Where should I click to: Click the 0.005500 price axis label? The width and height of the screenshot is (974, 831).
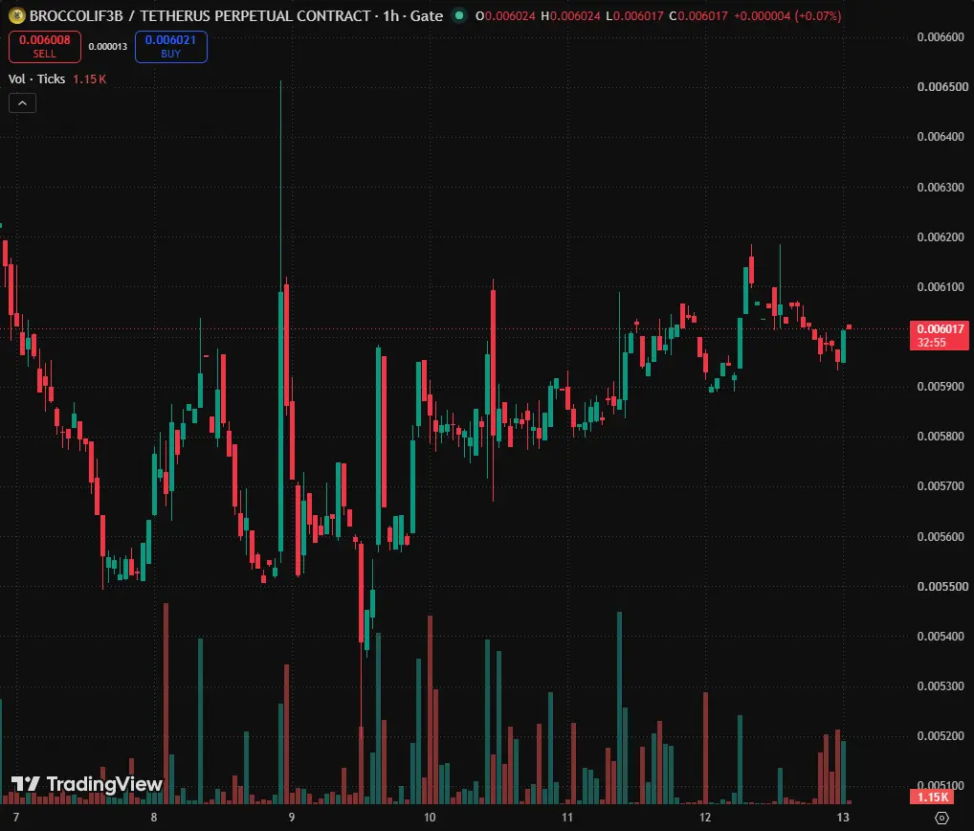click(941, 586)
